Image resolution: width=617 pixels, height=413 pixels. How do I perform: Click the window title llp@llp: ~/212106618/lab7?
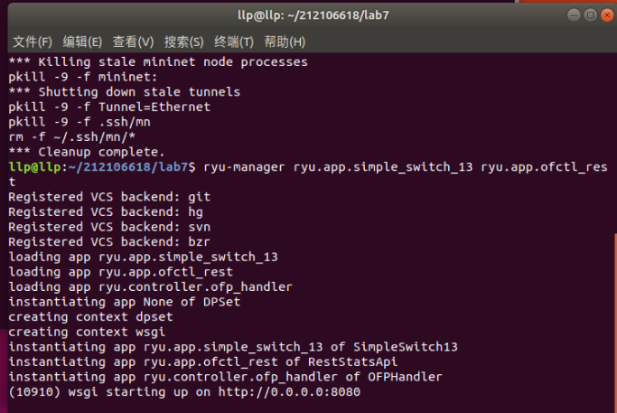(309, 14)
